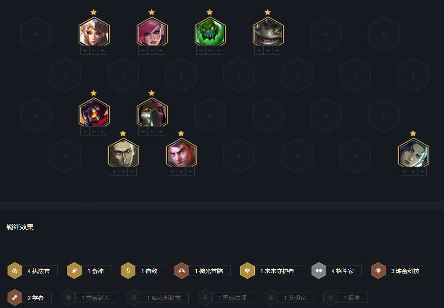Image resolution: width=444 pixels, height=308 pixels.
Task: Add item to Caitlyn's middle item slot
Action: (x=413, y=172)
